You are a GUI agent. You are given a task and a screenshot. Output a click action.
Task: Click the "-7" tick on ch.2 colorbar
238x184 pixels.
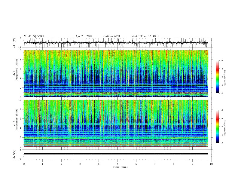click(x=221, y=143)
